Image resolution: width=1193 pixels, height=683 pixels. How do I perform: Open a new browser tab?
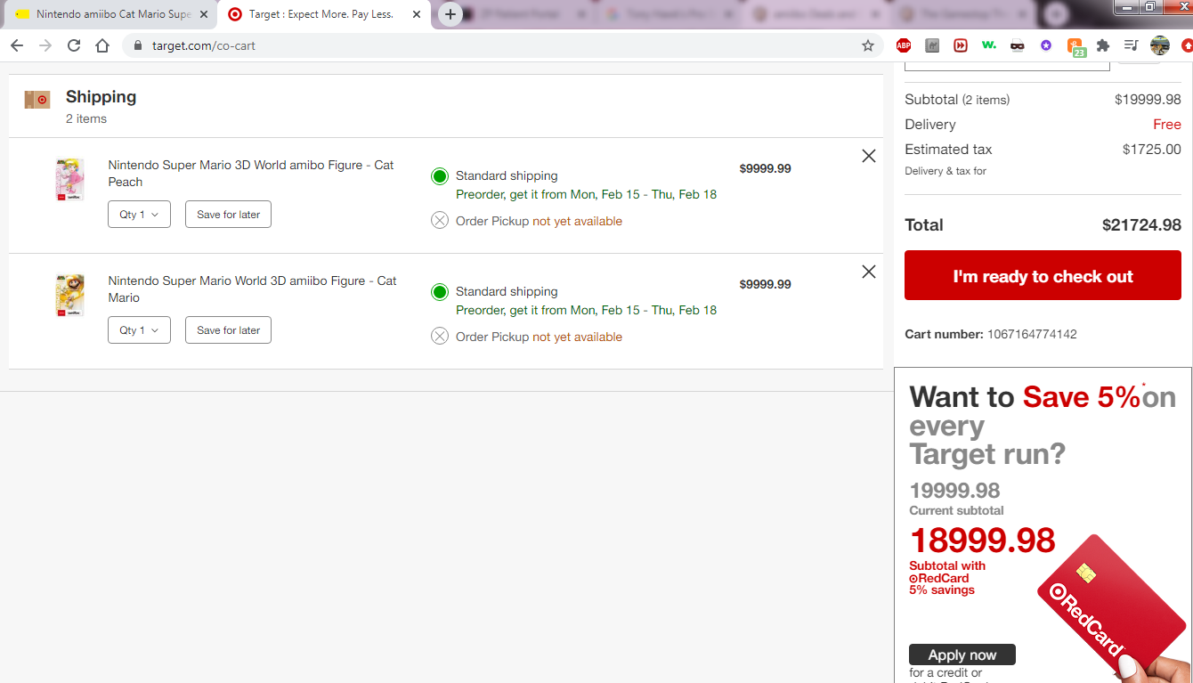pyautogui.click(x=450, y=14)
